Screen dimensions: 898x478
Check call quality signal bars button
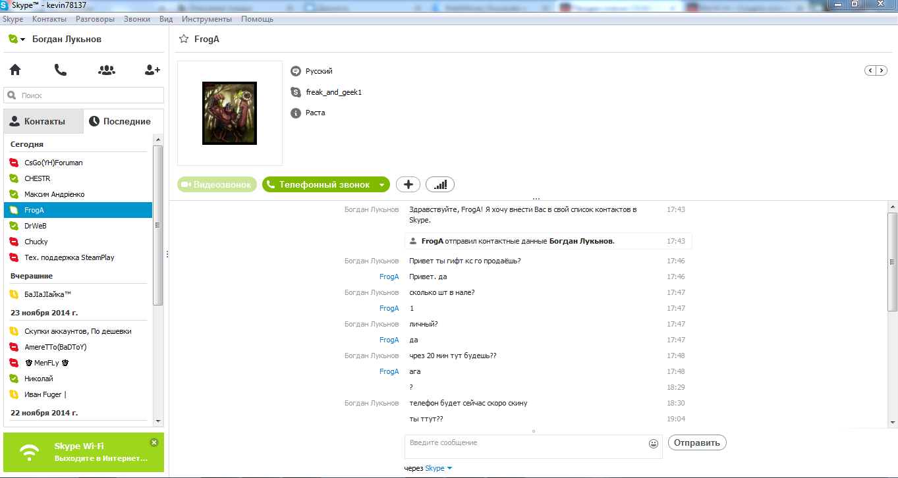pyautogui.click(x=440, y=184)
